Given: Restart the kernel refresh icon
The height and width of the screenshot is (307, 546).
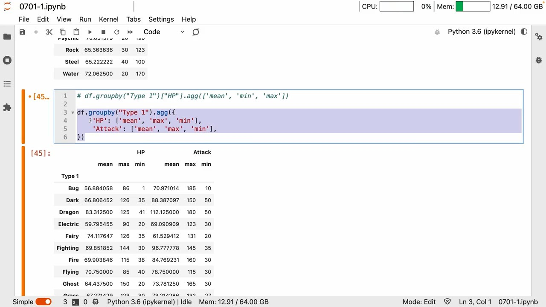Looking at the screenshot, I should 116,32.
